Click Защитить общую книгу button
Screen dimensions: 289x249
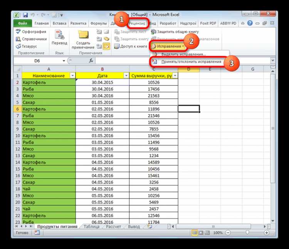tap(175, 32)
